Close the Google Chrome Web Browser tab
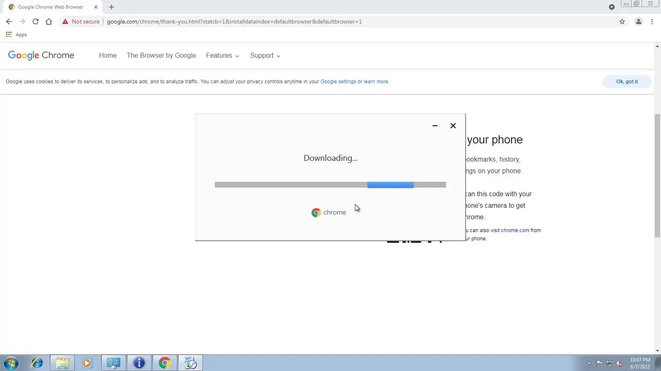 [x=96, y=7]
